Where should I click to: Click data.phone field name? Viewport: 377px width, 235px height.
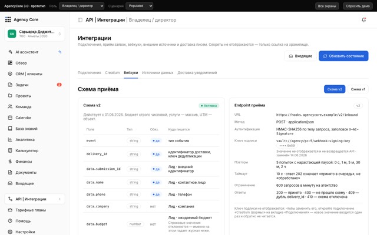pyautogui.click(x=96, y=194)
